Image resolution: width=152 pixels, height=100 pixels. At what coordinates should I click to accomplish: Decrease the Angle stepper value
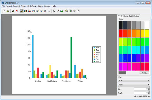[x=149, y=94]
